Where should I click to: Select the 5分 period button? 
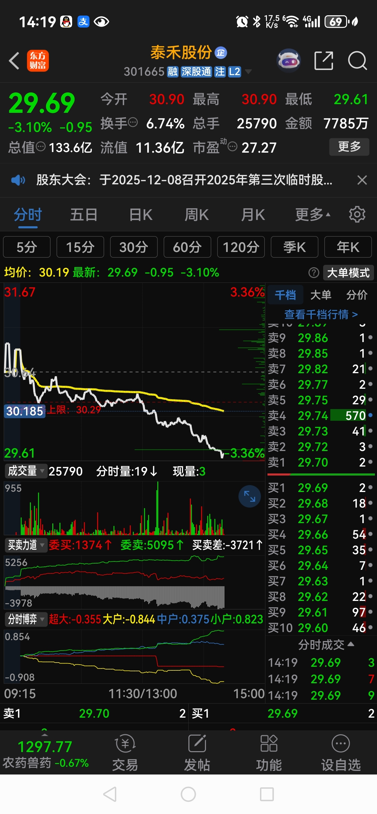[27, 247]
